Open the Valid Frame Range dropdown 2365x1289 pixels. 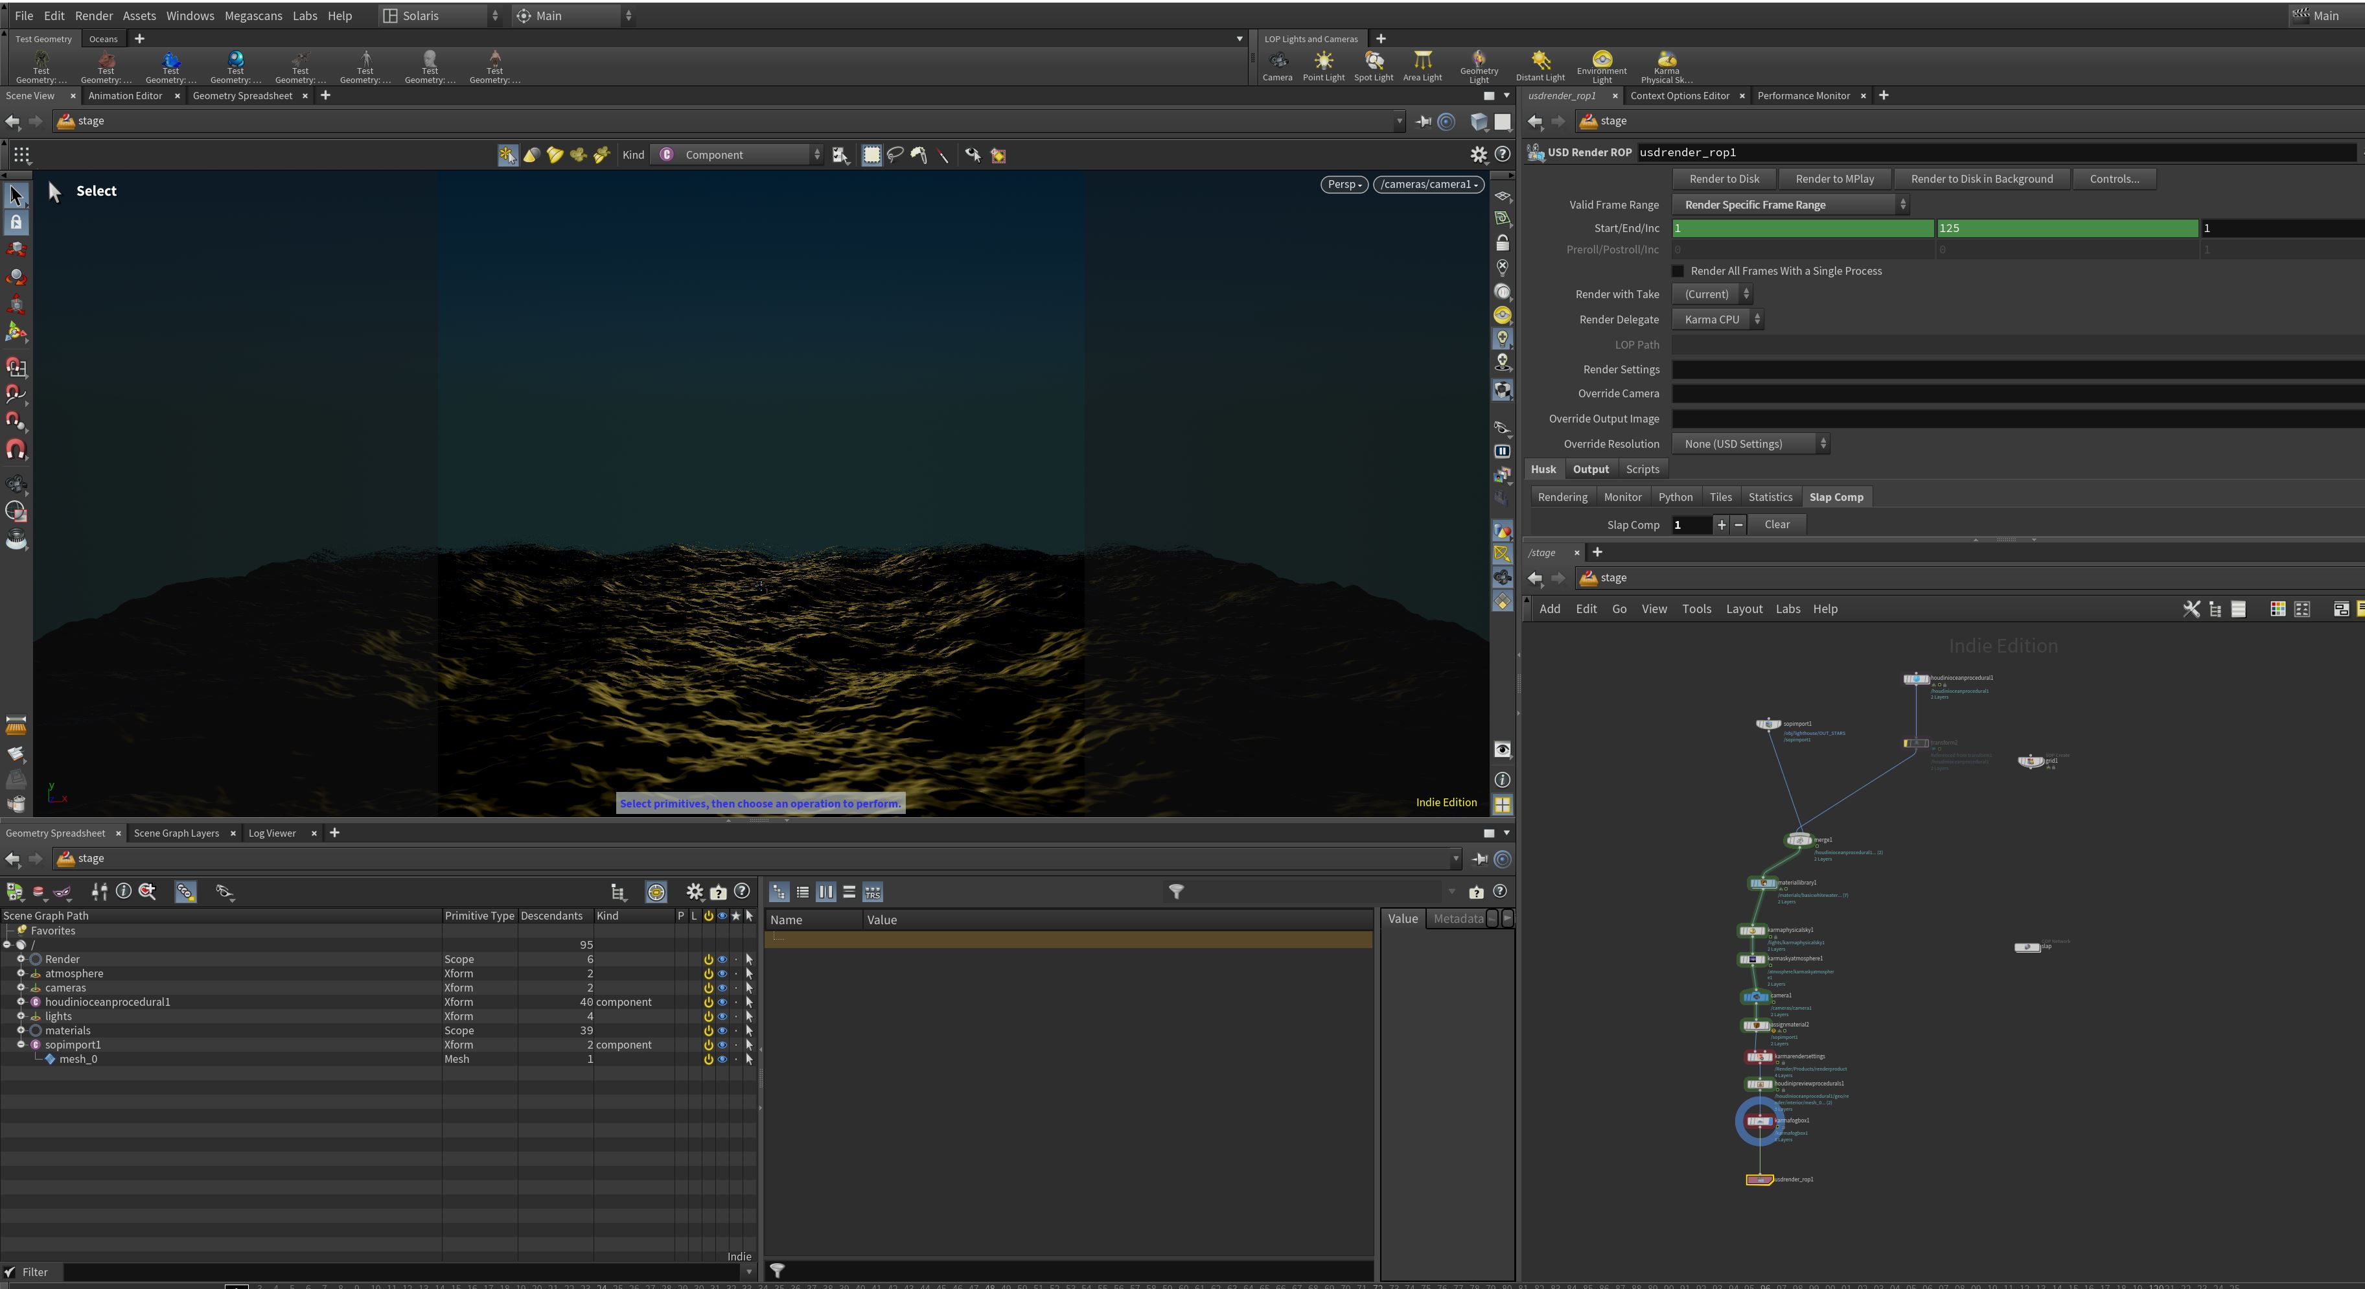coord(1790,205)
